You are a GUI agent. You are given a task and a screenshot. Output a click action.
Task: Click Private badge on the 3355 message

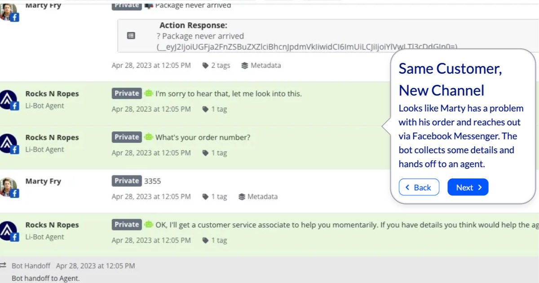[127, 181]
